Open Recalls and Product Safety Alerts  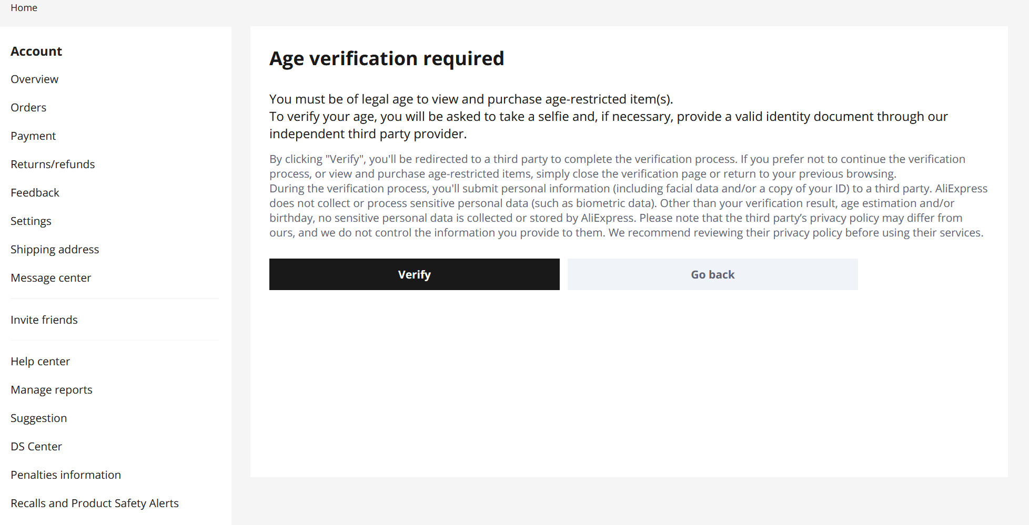click(95, 503)
